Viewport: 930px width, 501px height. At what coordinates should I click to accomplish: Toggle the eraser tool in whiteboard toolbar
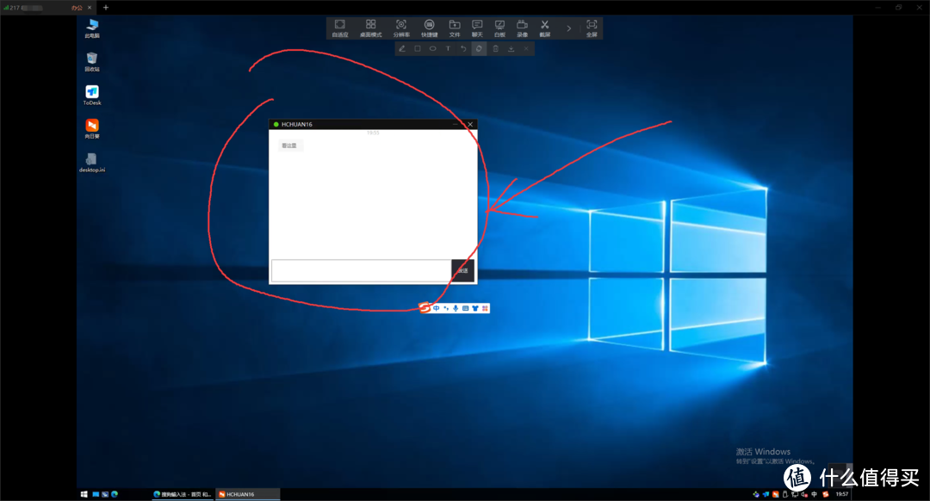479,49
